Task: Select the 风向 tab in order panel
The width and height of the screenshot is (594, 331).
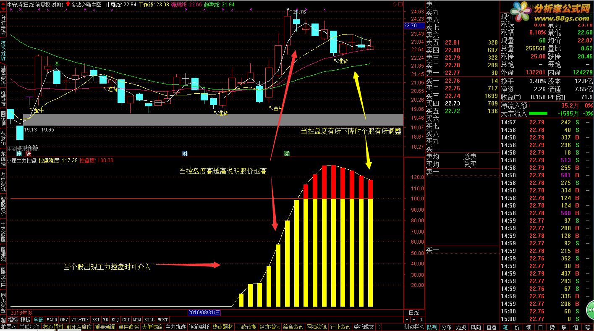Action: tap(476, 327)
